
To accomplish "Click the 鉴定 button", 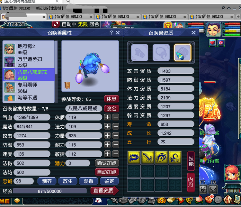I will (109, 181).
